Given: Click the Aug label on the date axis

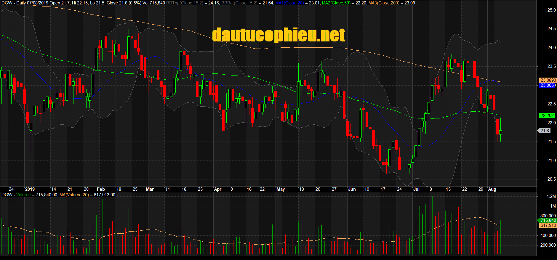Looking at the screenshot, I should pos(492,189).
